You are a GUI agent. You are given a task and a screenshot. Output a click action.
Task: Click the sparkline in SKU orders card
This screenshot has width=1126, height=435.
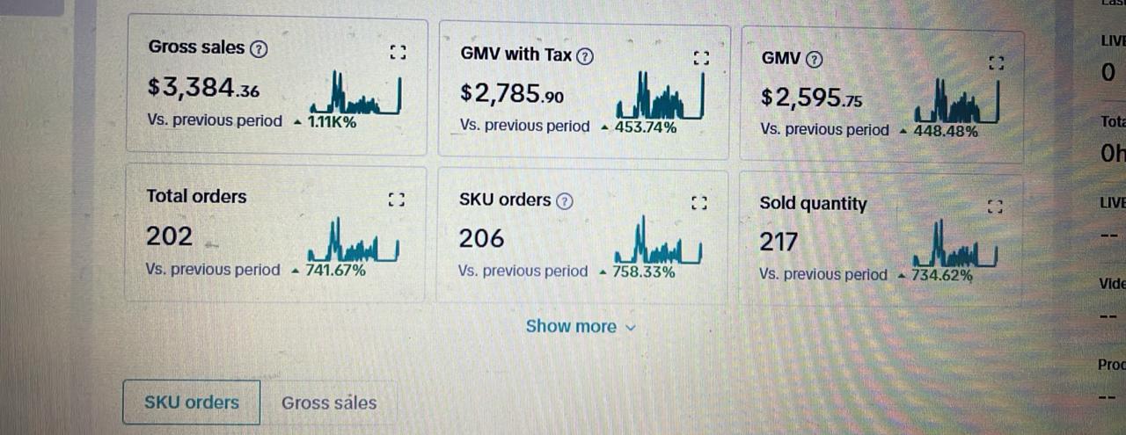[x=658, y=244]
